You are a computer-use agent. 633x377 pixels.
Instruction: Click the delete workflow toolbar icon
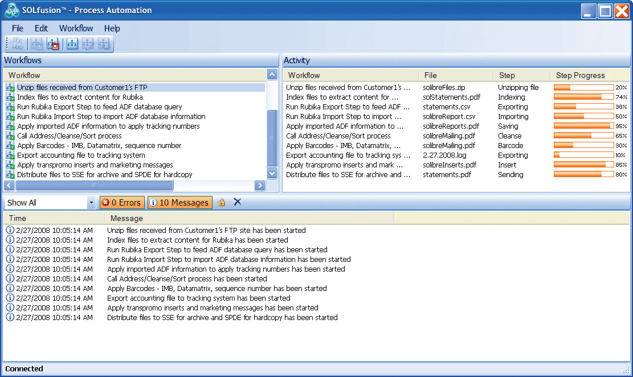pos(104,44)
